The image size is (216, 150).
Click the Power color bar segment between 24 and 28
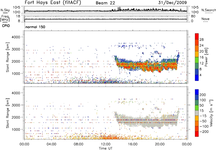click(197, 42)
